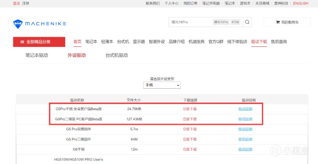Open the 智潮外设 nav item
318x164 pixels.
(x=157, y=42)
